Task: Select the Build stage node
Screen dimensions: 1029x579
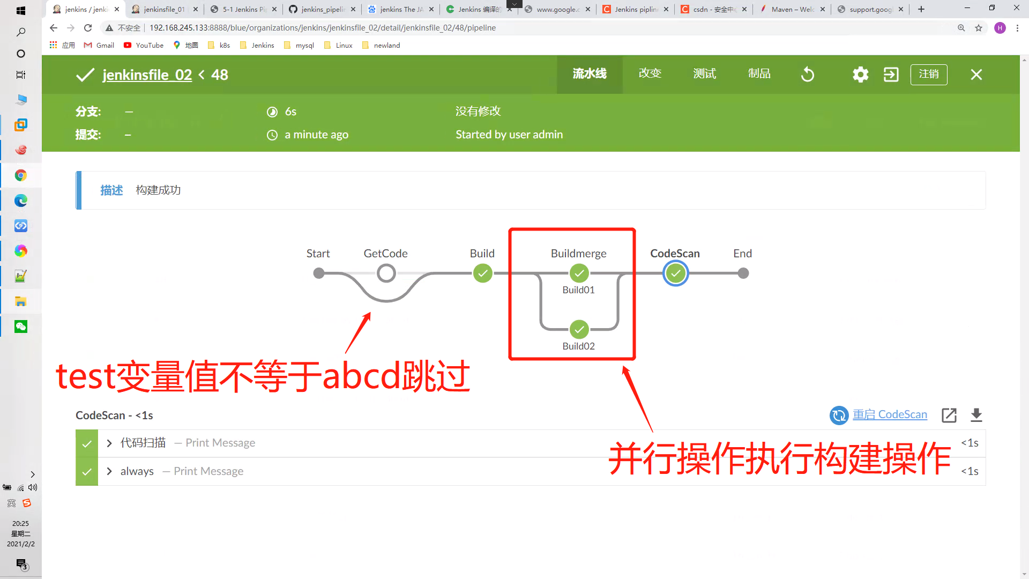Action: 482,273
